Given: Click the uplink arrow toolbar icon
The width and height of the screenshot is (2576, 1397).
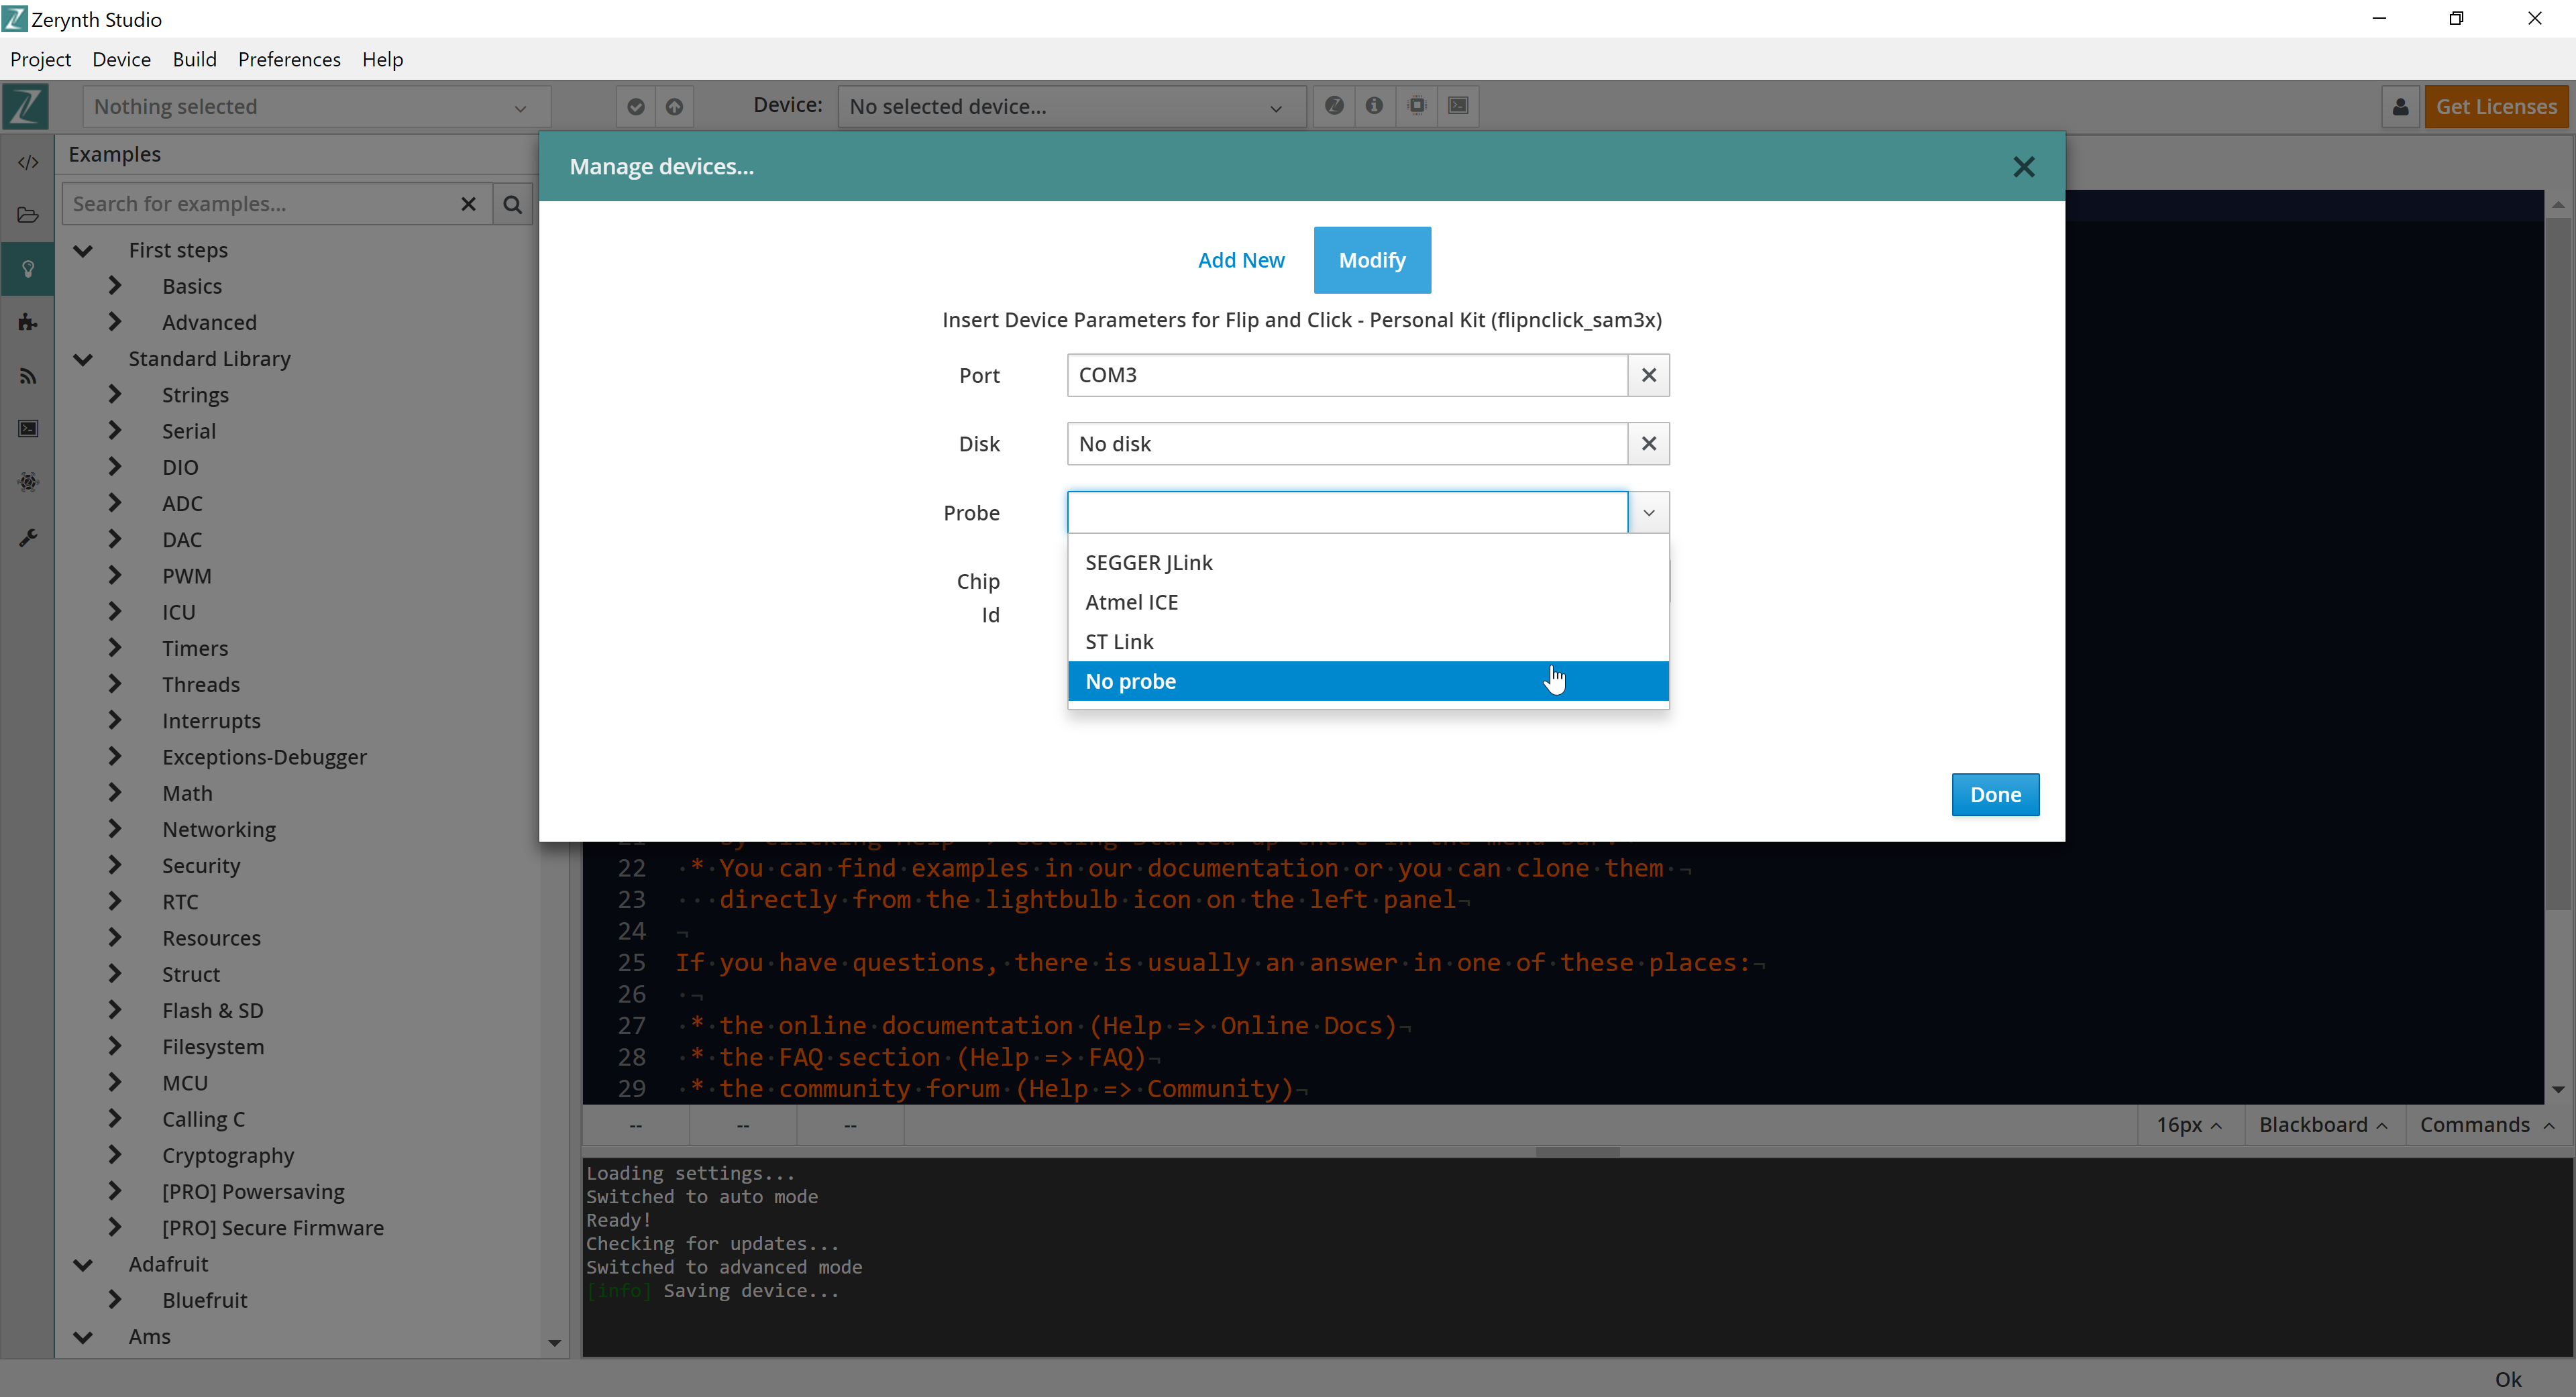Looking at the screenshot, I should tap(675, 106).
